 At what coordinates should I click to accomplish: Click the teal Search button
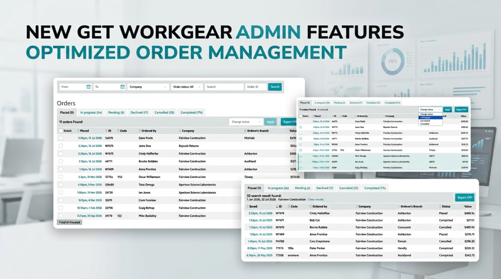tap(275, 87)
